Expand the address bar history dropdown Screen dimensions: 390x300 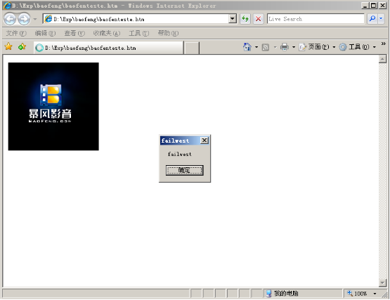pos(233,19)
